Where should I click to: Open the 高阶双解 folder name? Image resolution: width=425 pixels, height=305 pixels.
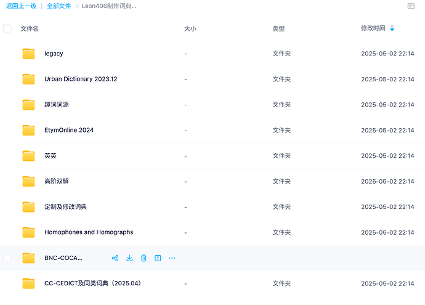[57, 181]
